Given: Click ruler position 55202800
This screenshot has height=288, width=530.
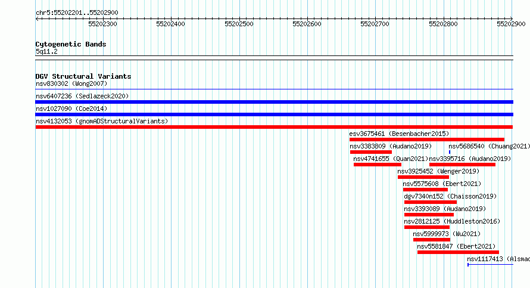Looking at the screenshot, I should pos(443,24).
